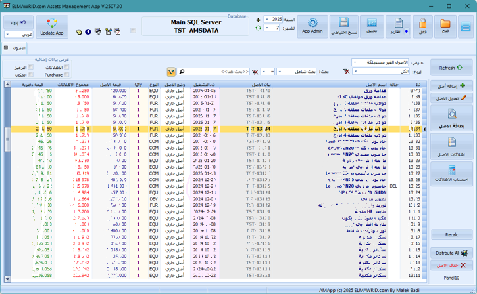The height and width of the screenshot is (294, 477).
Task: Check the الترميز checkbox
Action: pos(30,67)
